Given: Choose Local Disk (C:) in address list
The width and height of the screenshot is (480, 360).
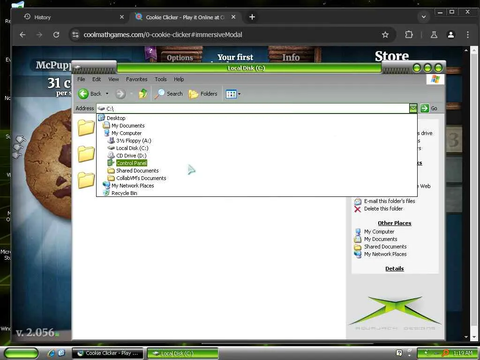Looking at the screenshot, I should 132,148.
